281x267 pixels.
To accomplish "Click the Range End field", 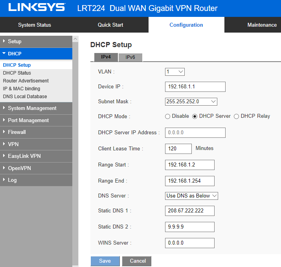I will [189, 181].
